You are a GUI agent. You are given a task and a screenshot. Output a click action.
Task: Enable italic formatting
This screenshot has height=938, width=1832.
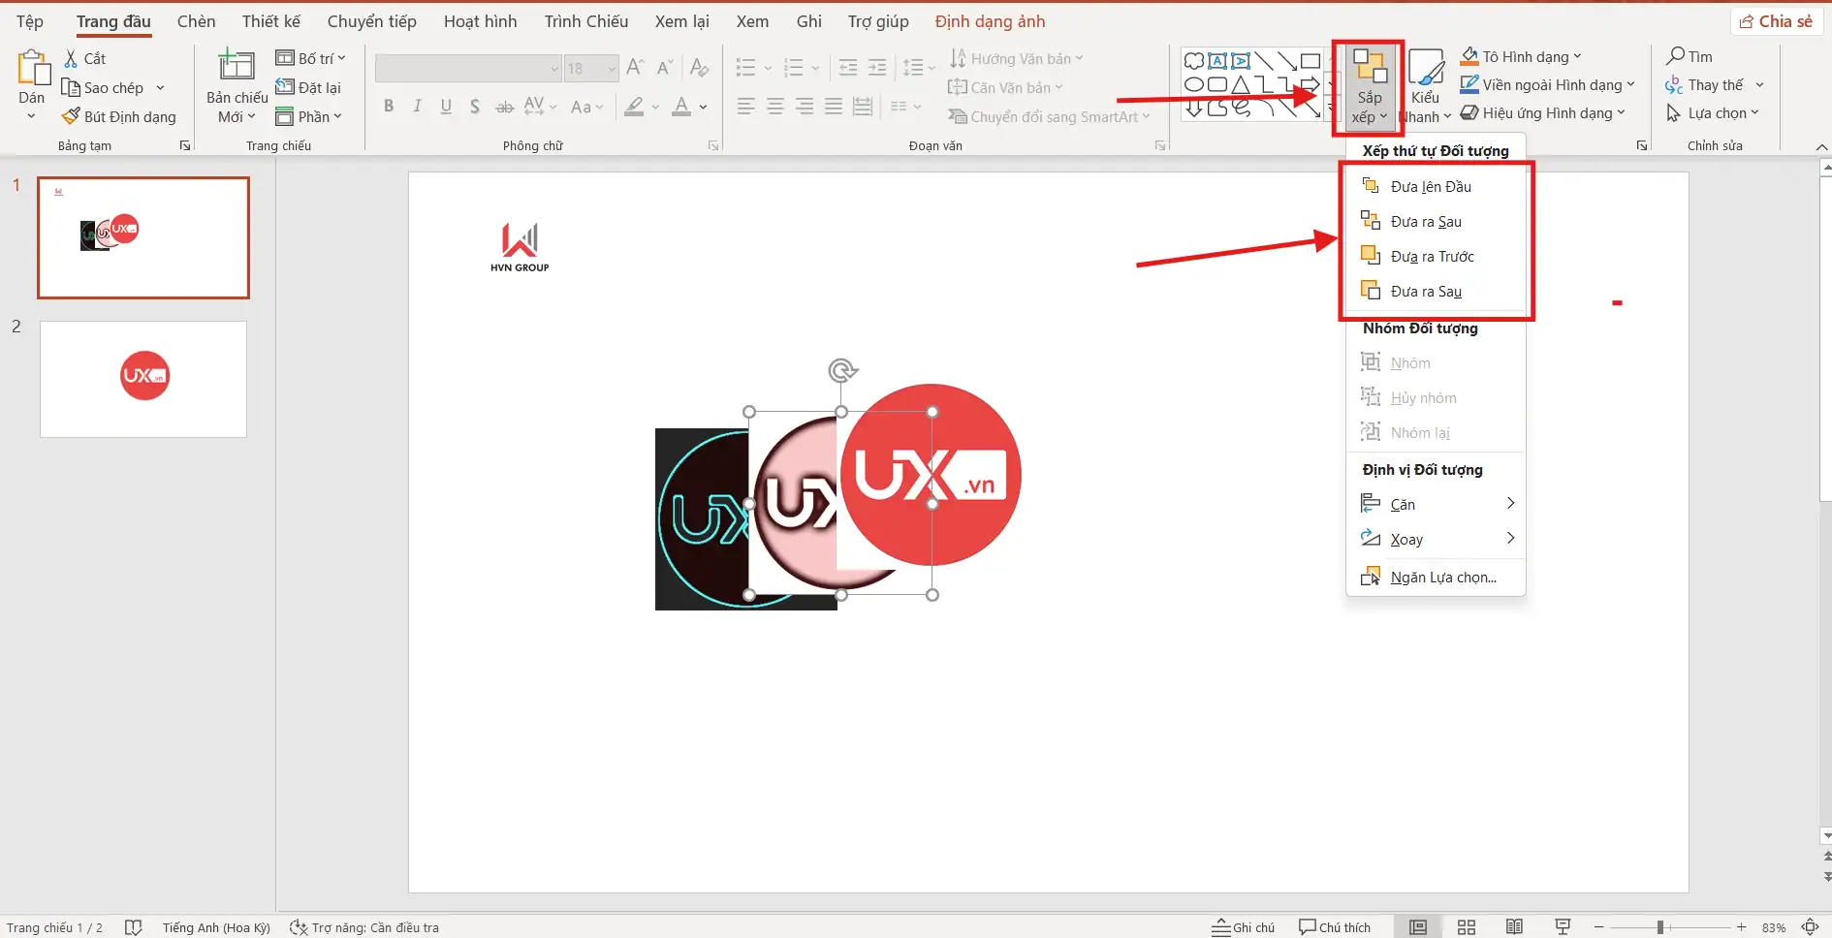click(x=417, y=107)
